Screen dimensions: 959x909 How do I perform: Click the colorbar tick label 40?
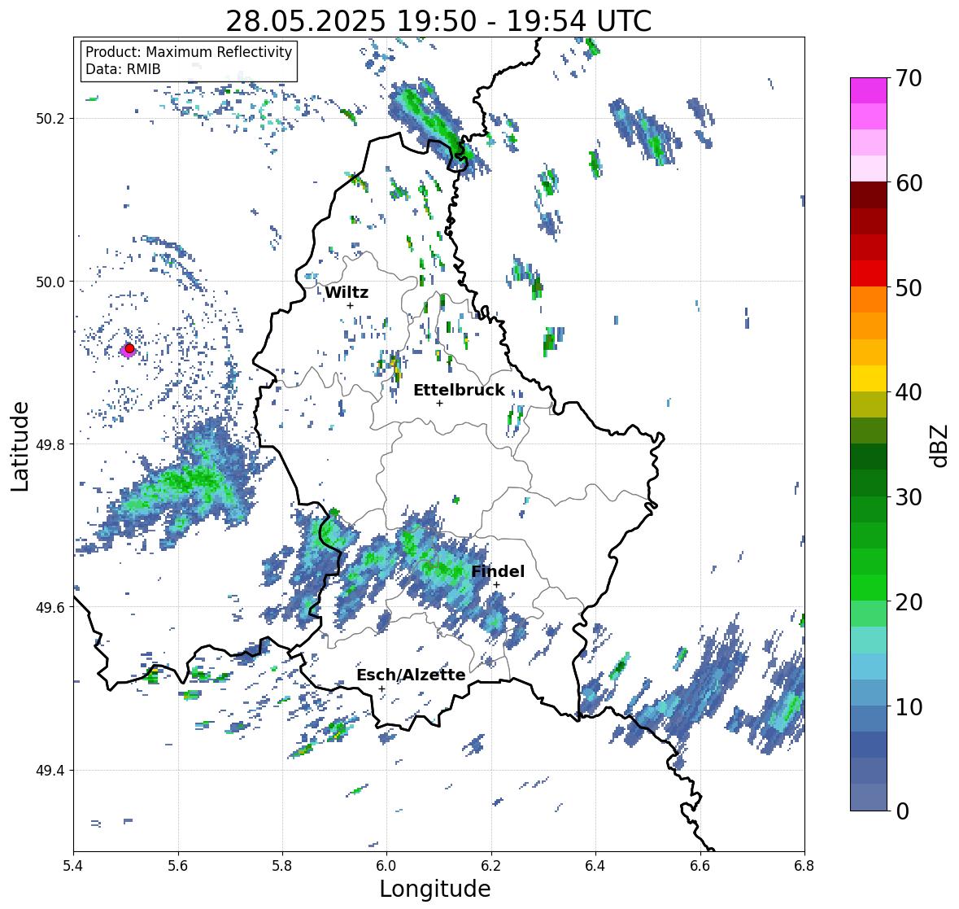[909, 392]
